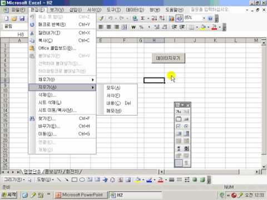Viewport: 267px width, 200px height.
Task: Click the Align Right icon
Action: pyautogui.click(x=116, y=27)
